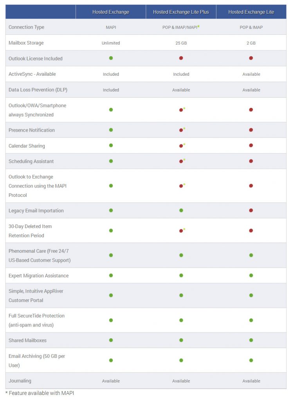Click green dot for Expert Migration Assistance Lite Plus
This screenshot has height=400, width=294.
pyautogui.click(x=181, y=275)
